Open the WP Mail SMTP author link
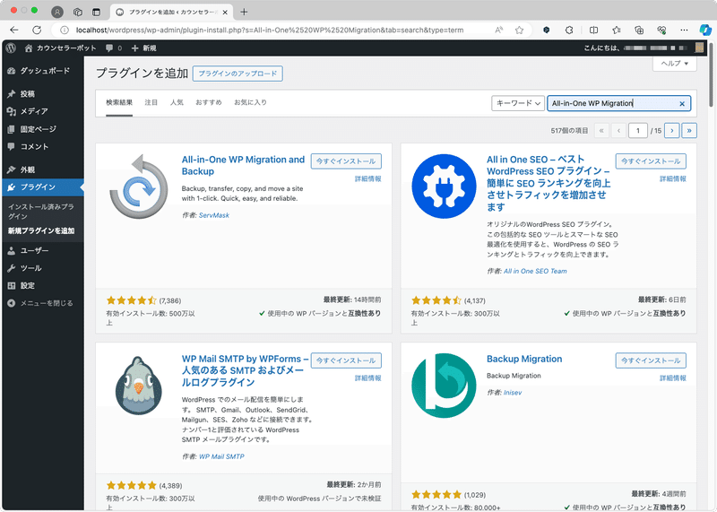This screenshot has height=512, width=717. [221, 456]
